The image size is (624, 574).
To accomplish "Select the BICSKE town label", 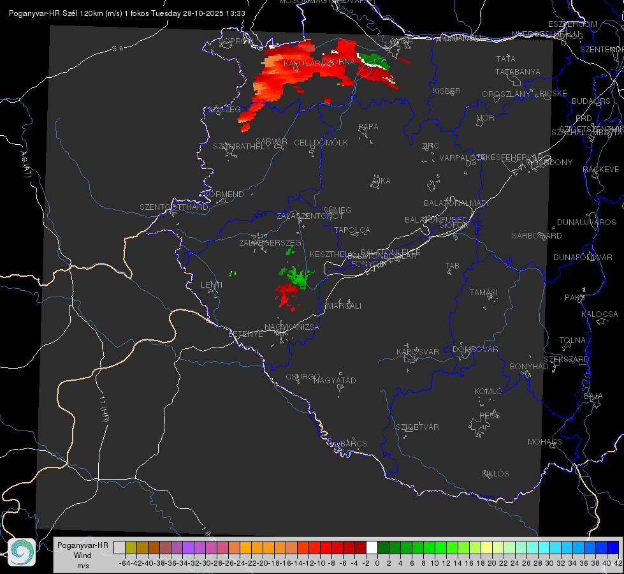I will (553, 94).
